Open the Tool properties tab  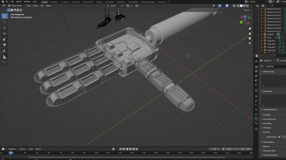click(256, 61)
